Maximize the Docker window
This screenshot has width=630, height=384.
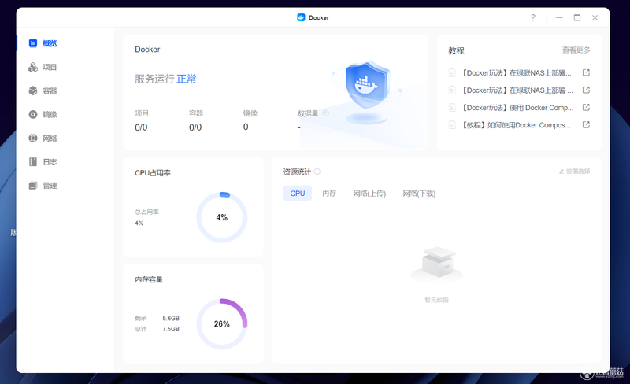pos(577,17)
